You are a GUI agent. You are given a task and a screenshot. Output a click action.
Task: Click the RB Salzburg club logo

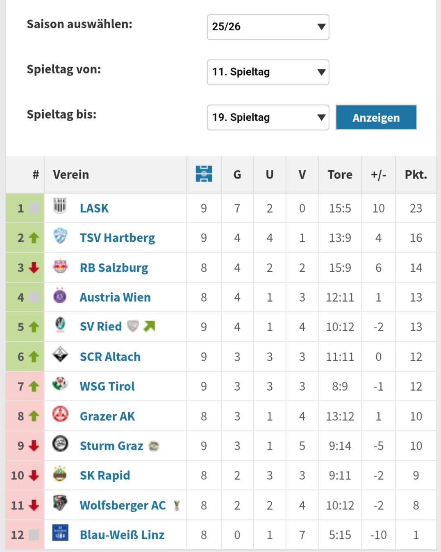click(x=60, y=266)
